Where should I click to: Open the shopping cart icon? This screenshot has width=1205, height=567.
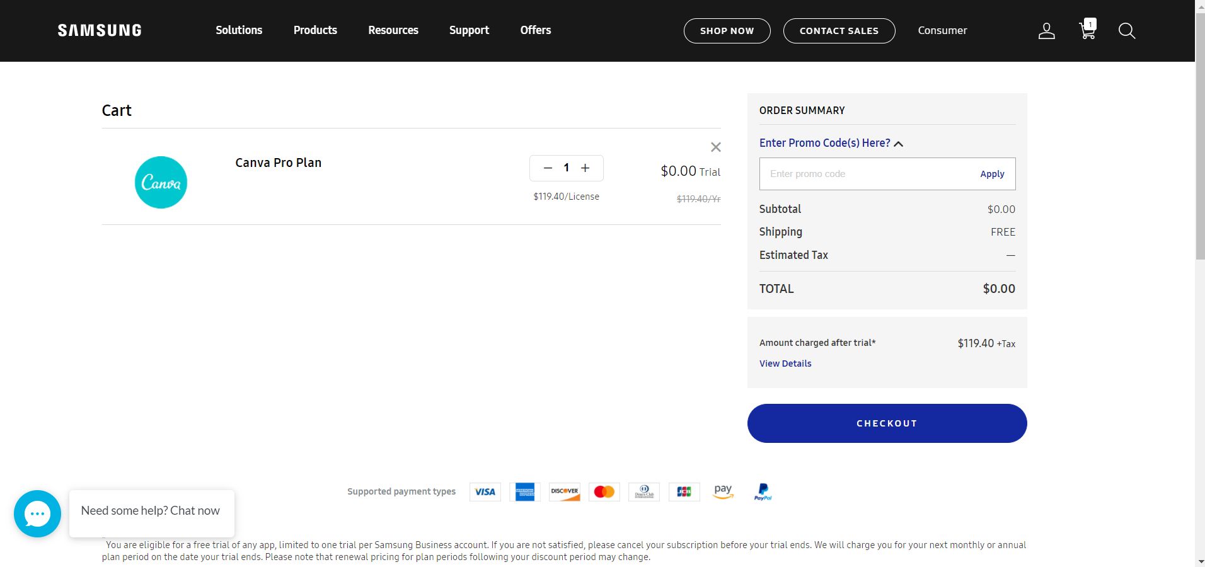point(1087,30)
